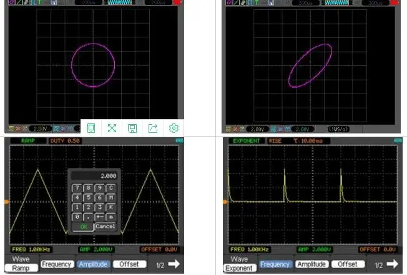Tap keypad unit key M
This screenshot has height=275, width=407.
click(111, 198)
